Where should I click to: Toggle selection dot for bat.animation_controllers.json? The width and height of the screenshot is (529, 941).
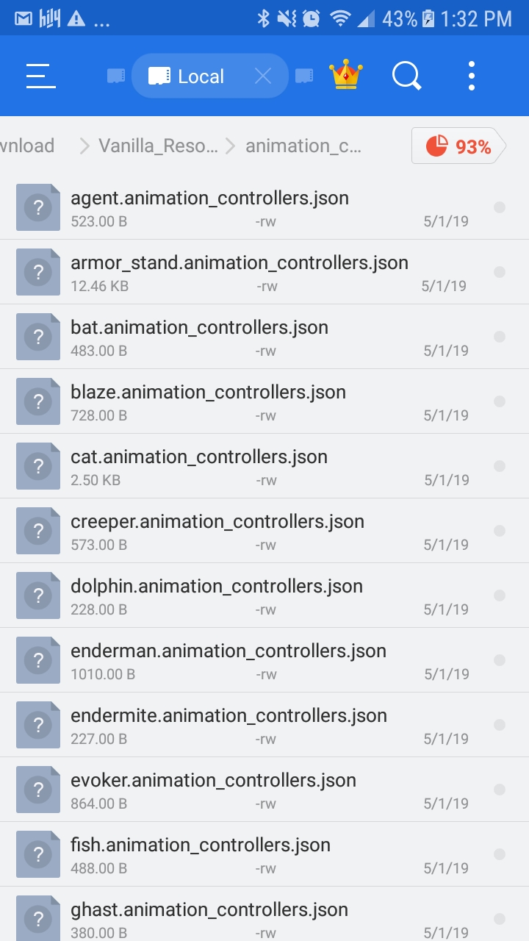click(x=500, y=337)
